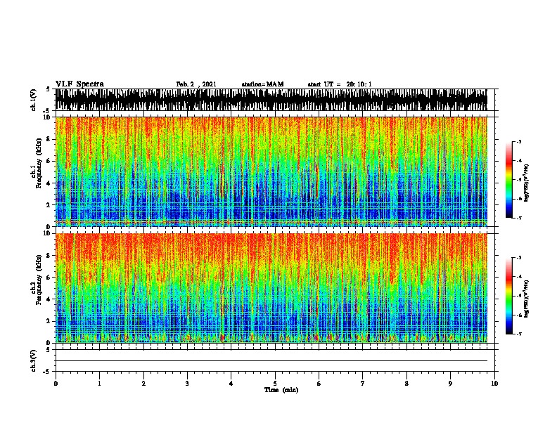Click the "-3" top value of ch.1 colorbar
This screenshot has width=557, height=430.
519,142
